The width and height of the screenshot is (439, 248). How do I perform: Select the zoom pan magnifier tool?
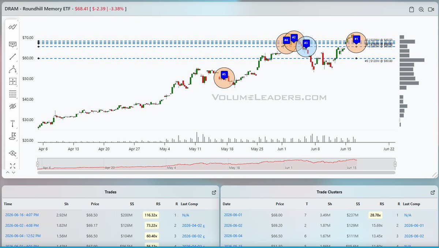(13, 153)
